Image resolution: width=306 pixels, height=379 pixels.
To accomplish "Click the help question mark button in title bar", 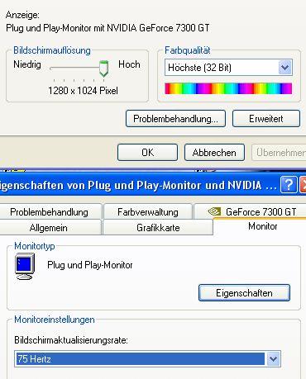I will point(289,185).
